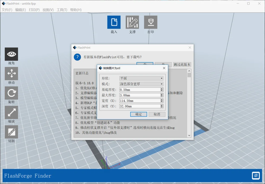Image resolution: width=265 pixels, height=184 pixels.
Task: Click the blue question mark icon
Action: point(77,57)
